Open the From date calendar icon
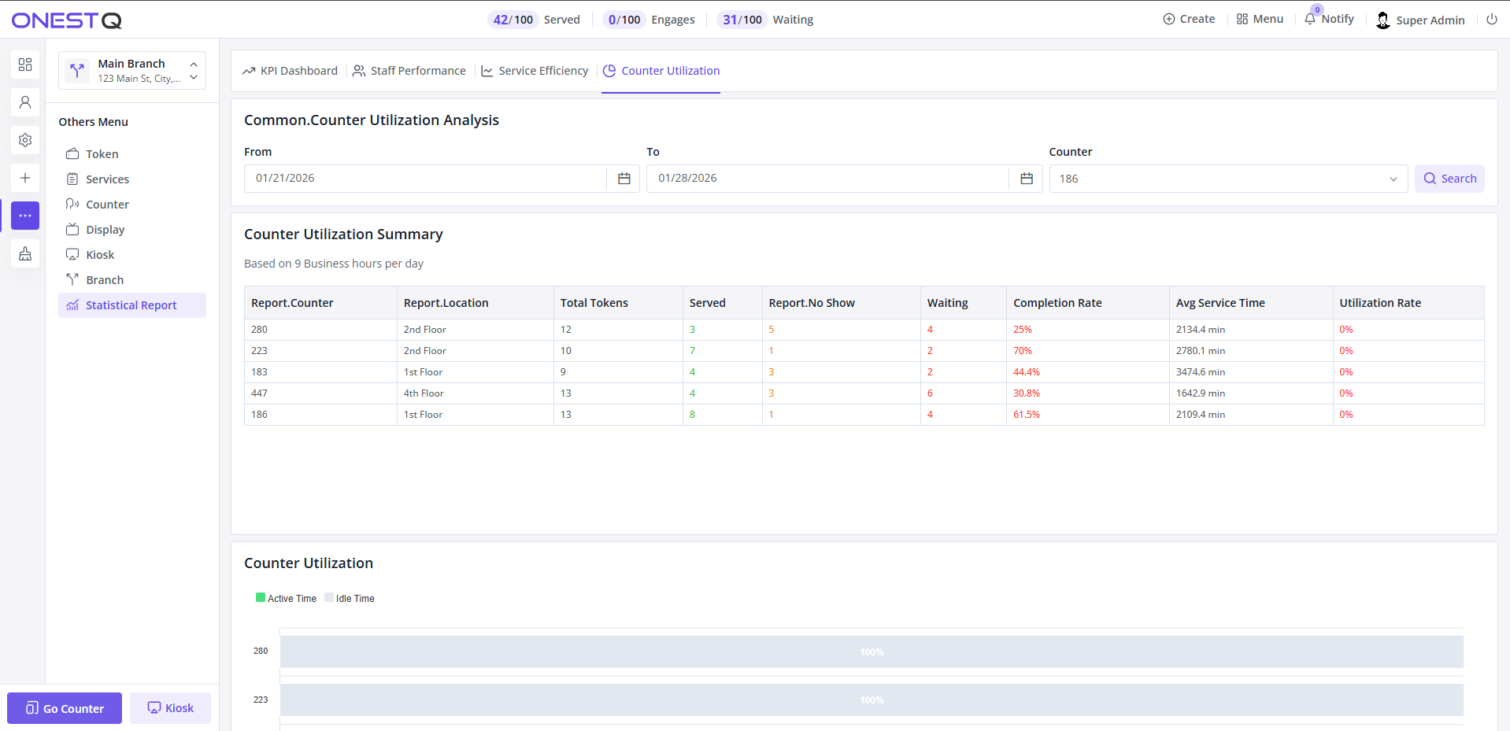 coord(624,179)
